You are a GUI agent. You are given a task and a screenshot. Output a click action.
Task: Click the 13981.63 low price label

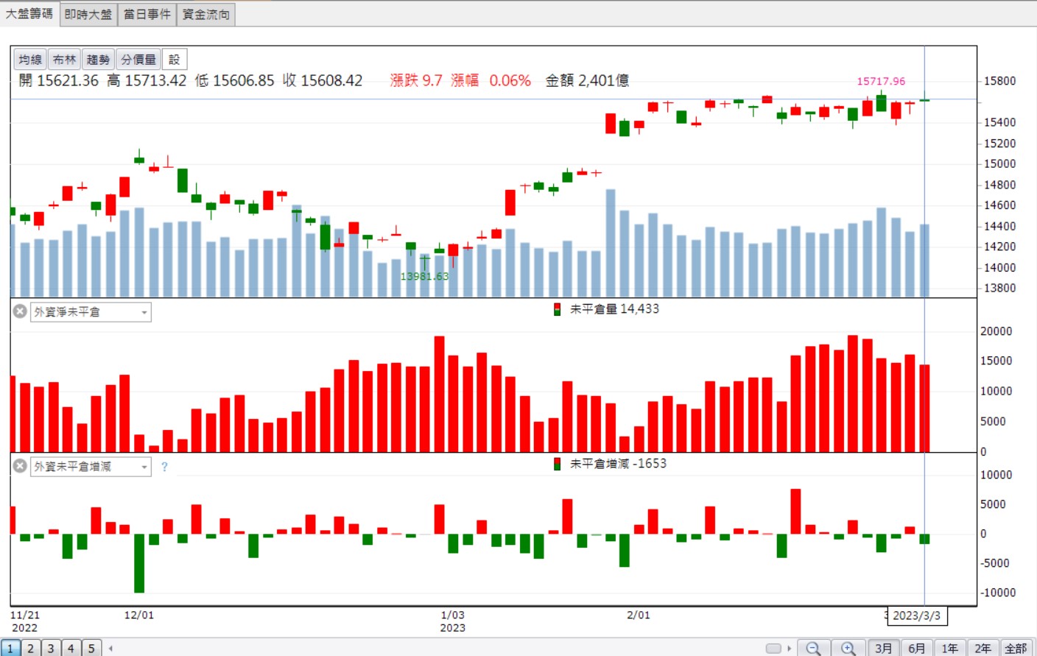tap(424, 276)
